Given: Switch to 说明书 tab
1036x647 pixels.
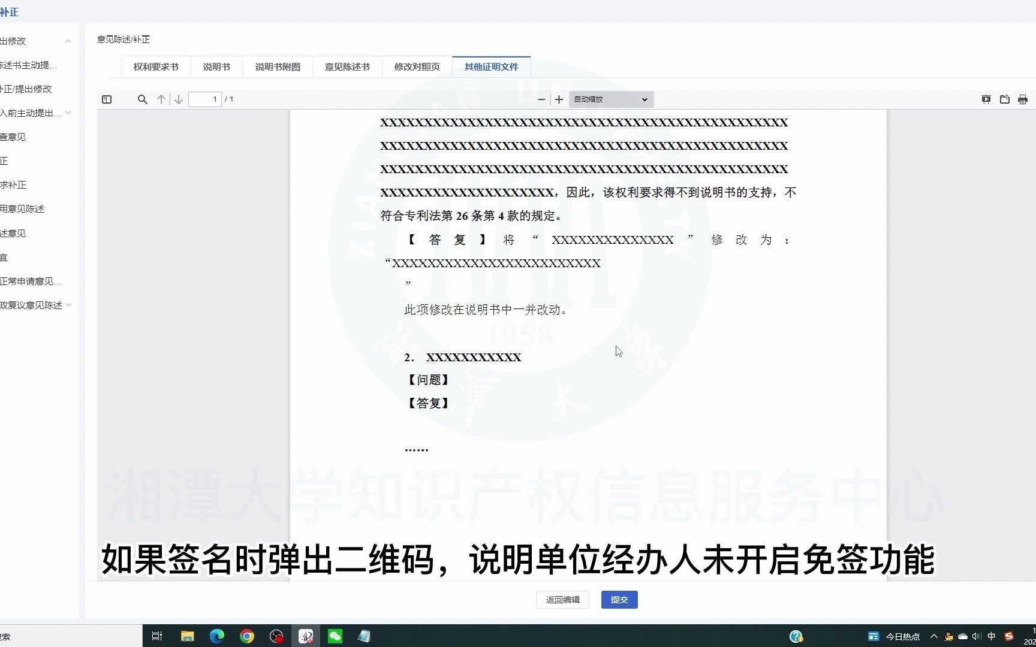Looking at the screenshot, I should (x=216, y=67).
